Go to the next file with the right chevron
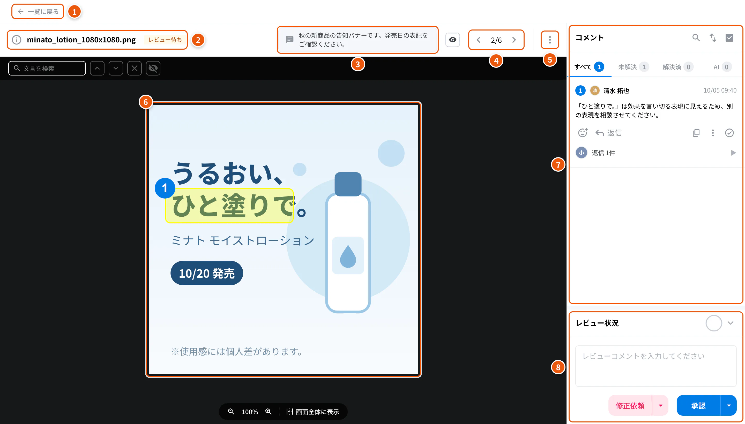The width and height of the screenshot is (745, 424). coord(514,40)
